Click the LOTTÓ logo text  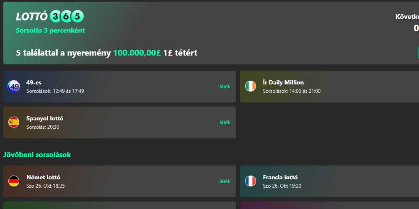click(32, 17)
